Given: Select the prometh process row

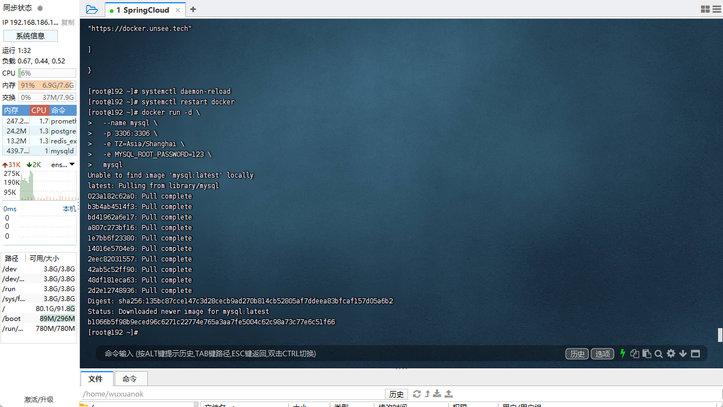Looking at the screenshot, I should click(40, 121).
